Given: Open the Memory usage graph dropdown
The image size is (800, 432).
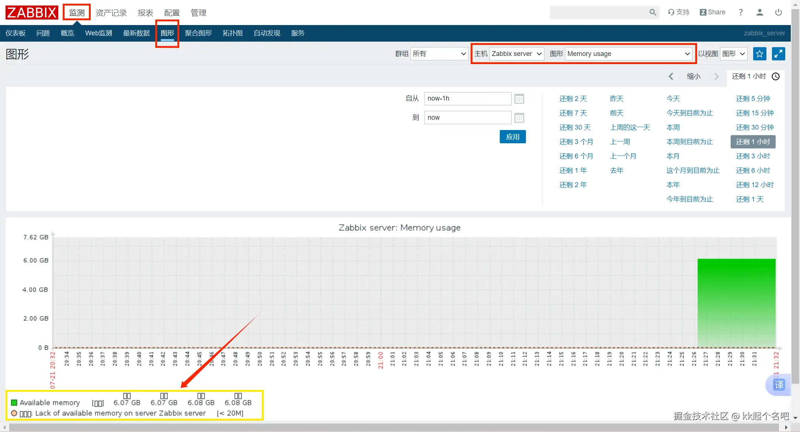Looking at the screenshot, I should [628, 54].
